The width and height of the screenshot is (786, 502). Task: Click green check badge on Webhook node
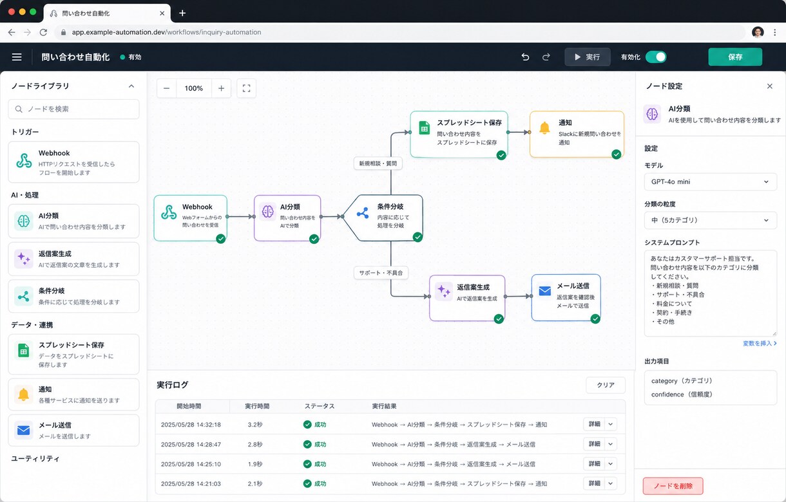click(x=221, y=239)
